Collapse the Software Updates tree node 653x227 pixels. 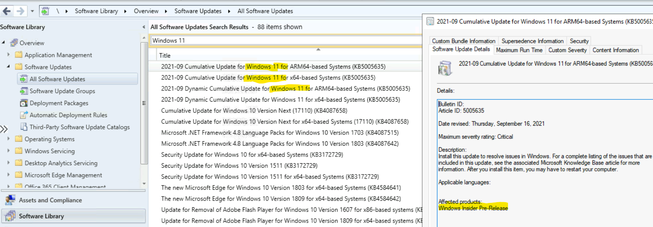tap(8, 66)
